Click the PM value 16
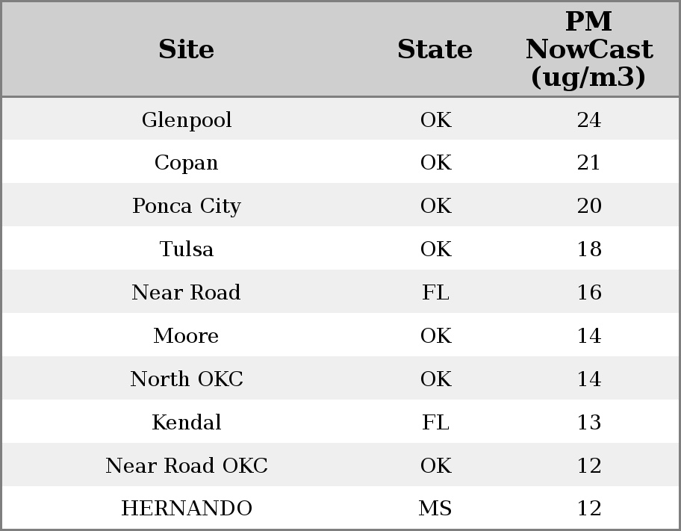The width and height of the screenshot is (681, 531). 589,293
